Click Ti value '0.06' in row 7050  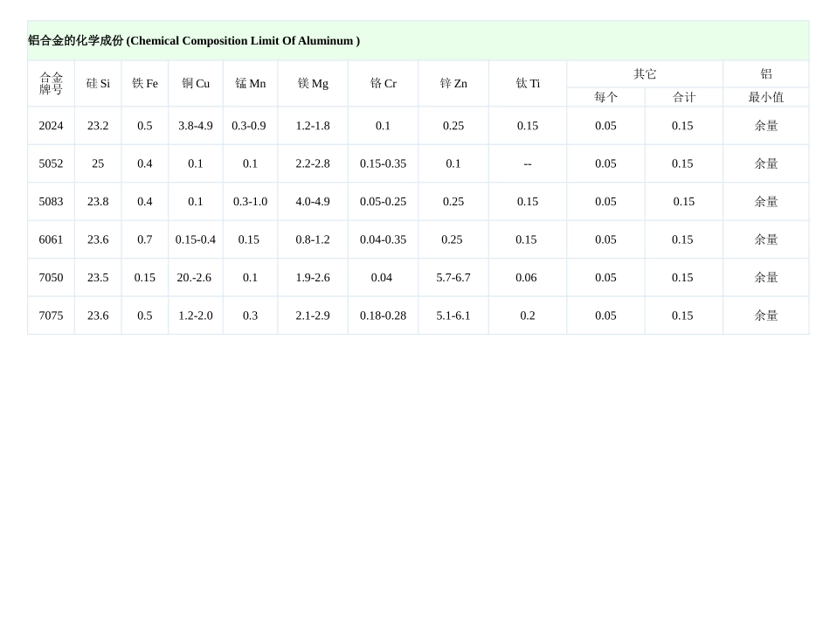(x=526, y=278)
